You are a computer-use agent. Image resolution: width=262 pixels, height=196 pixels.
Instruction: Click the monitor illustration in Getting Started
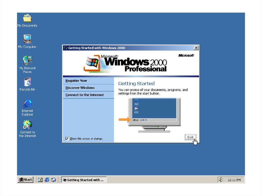click(154, 112)
